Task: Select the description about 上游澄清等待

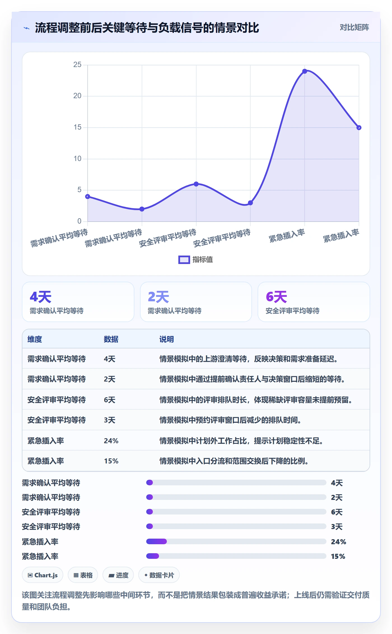Action: [x=249, y=359]
